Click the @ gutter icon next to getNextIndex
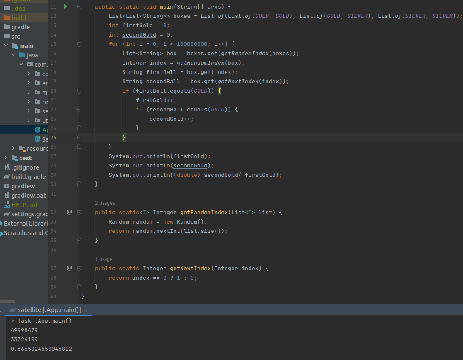The width and height of the screenshot is (463, 360). tap(69, 268)
